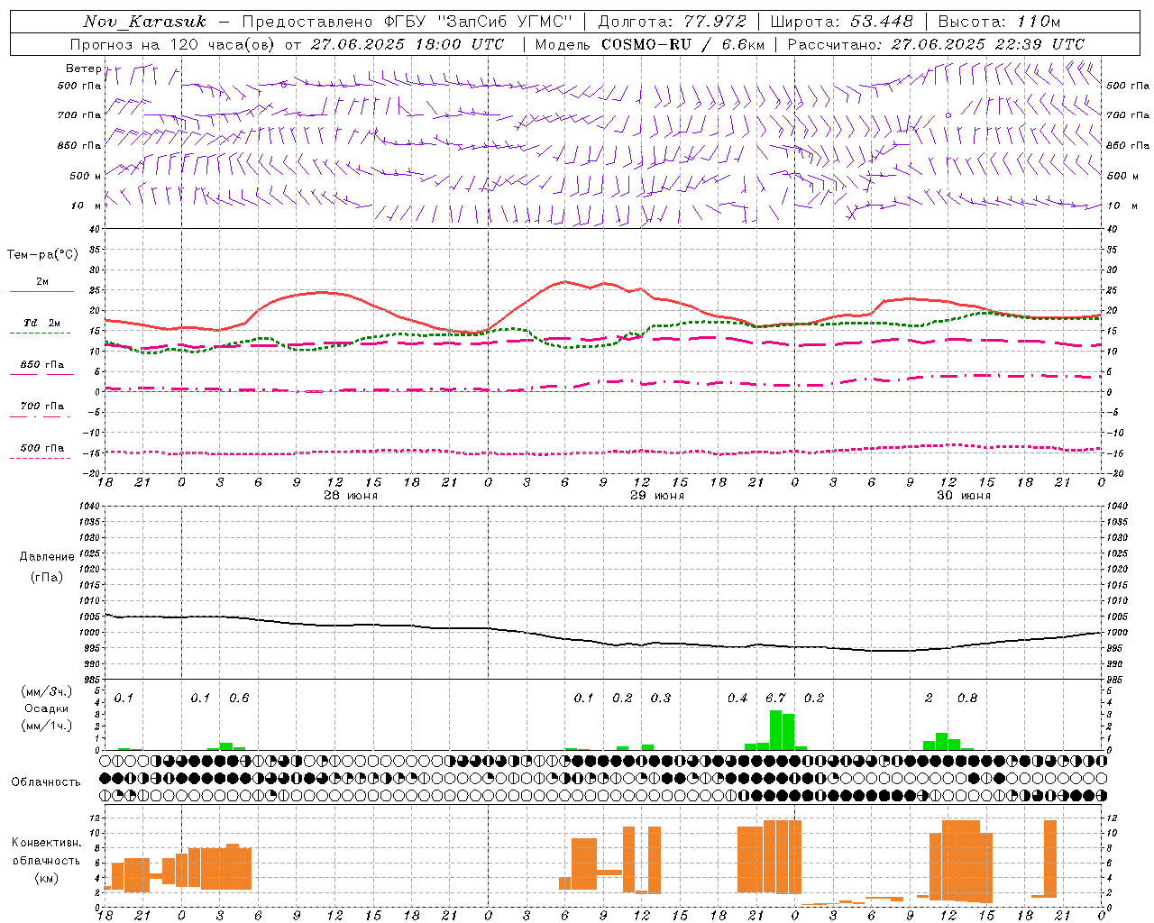The width and height of the screenshot is (1154, 923).
Task: Click the latitude value Широта: 53.448
Action: pyautogui.click(x=842, y=22)
